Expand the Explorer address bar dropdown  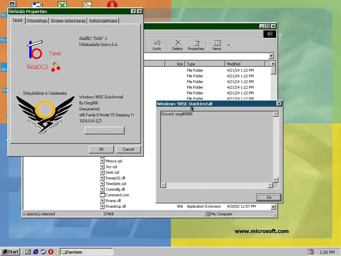pos(271,56)
